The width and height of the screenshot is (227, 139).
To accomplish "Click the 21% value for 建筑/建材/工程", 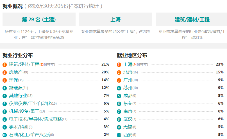I will (105, 64).
